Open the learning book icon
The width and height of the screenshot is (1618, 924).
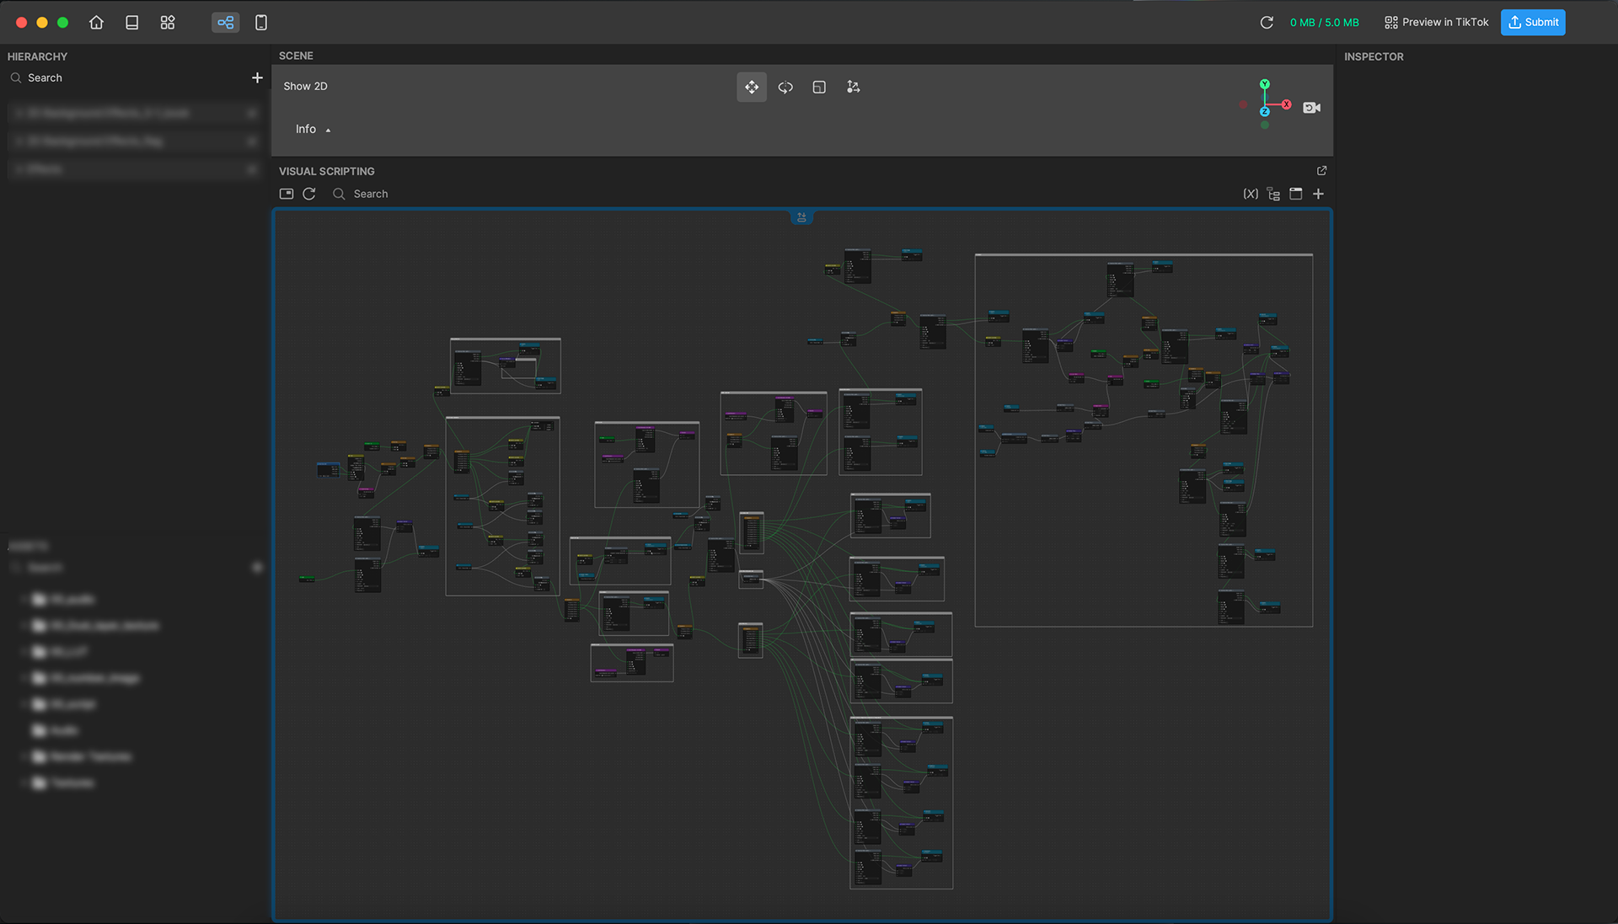131,23
